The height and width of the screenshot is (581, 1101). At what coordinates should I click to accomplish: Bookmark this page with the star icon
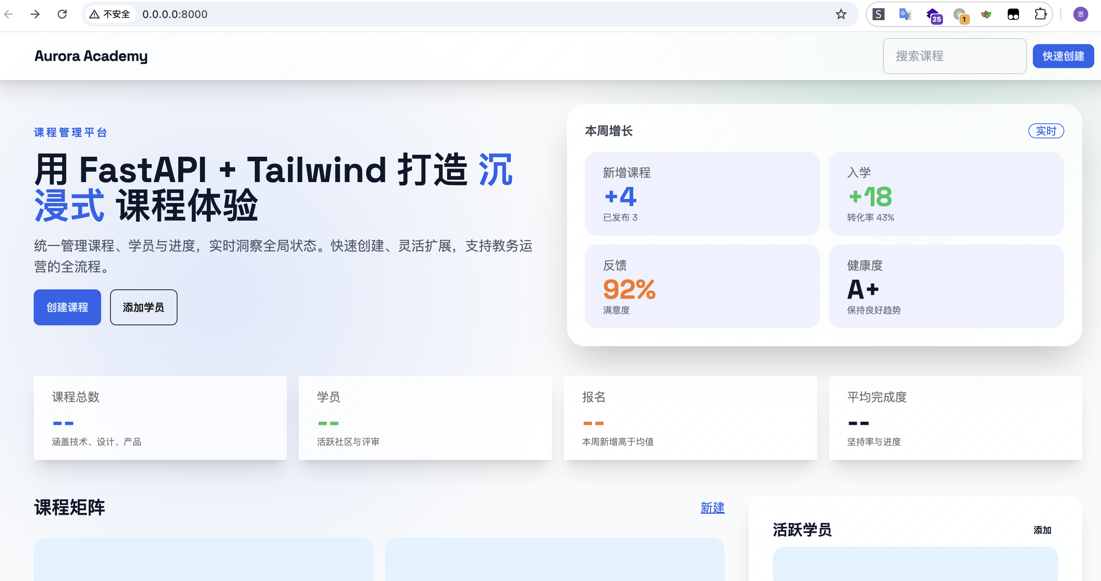point(841,14)
